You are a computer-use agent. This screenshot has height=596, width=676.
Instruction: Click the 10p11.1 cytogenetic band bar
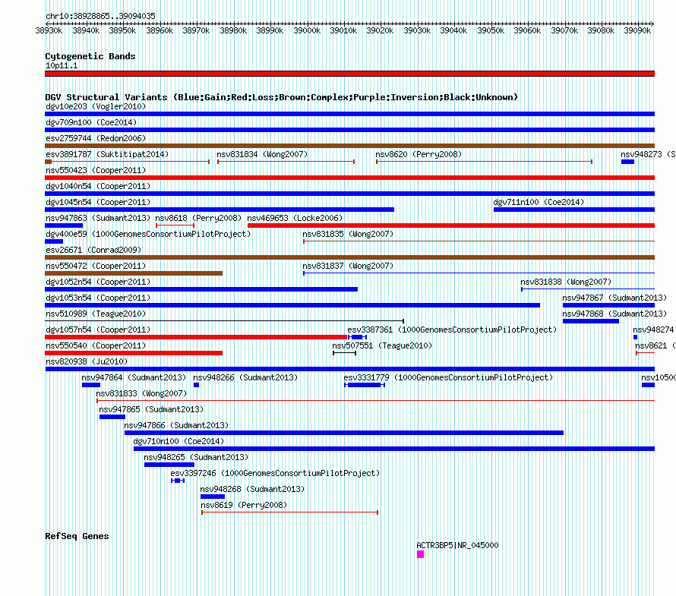(x=349, y=74)
